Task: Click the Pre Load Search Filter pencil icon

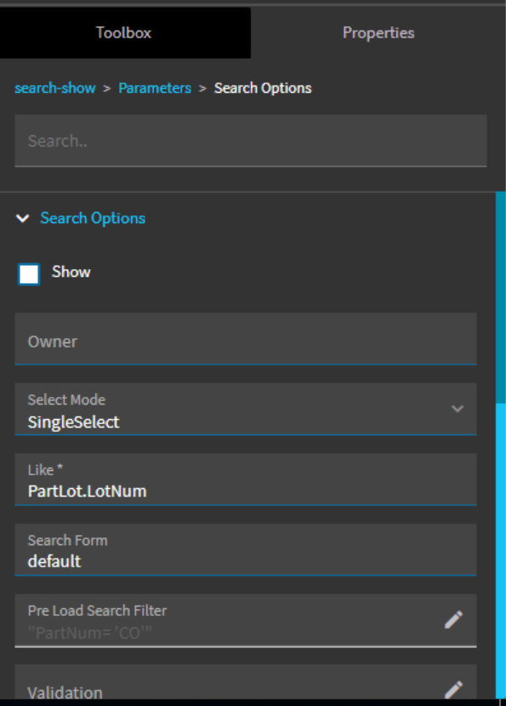Action: [453, 619]
